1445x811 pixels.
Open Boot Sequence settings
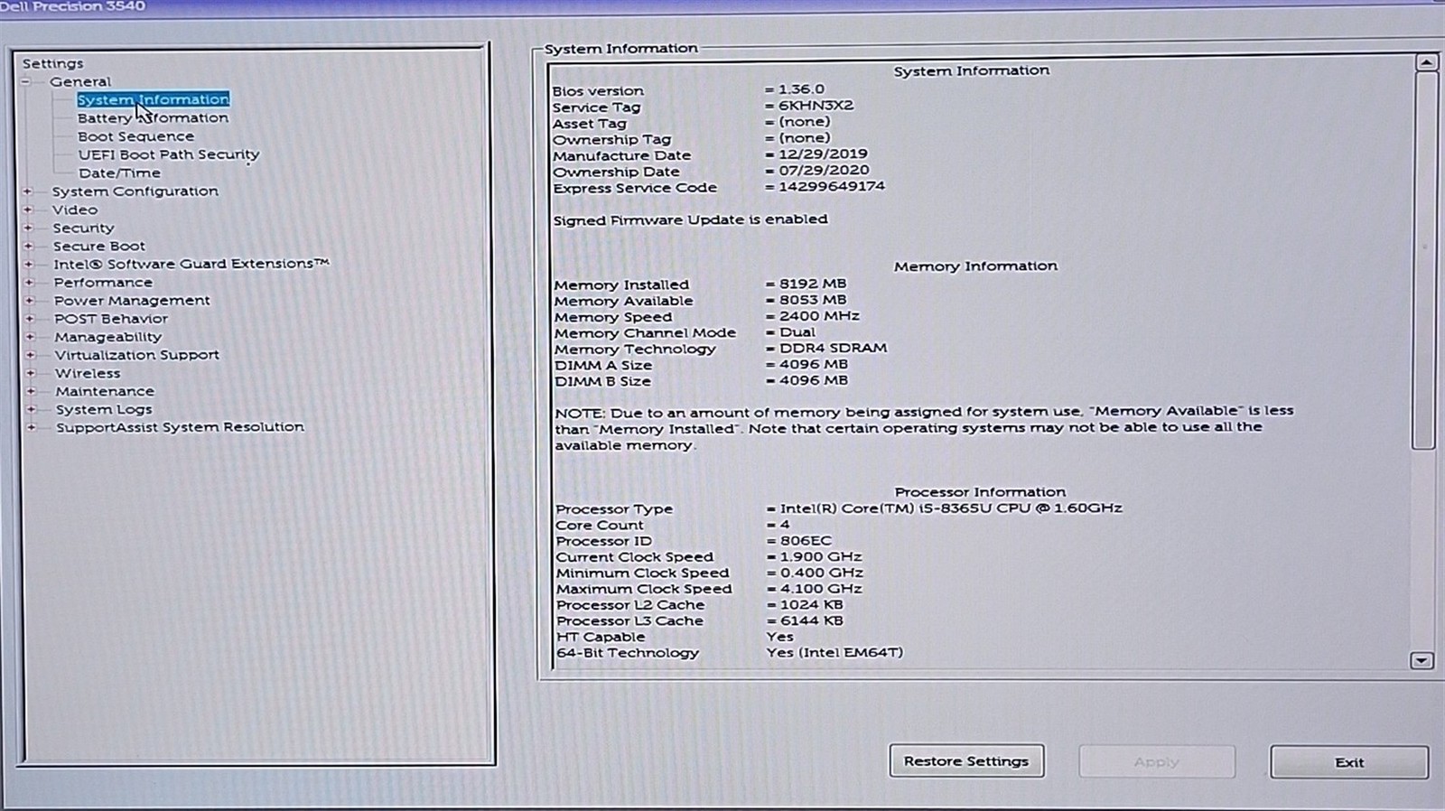[x=135, y=136]
